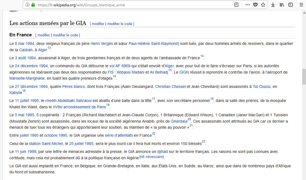Click the green padlock security icon
This screenshot has height=180, width=306.
[33, 5]
